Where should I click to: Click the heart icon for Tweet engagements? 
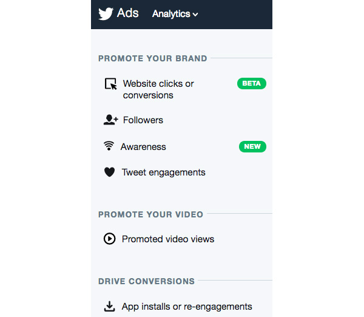[x=109, y=172]
